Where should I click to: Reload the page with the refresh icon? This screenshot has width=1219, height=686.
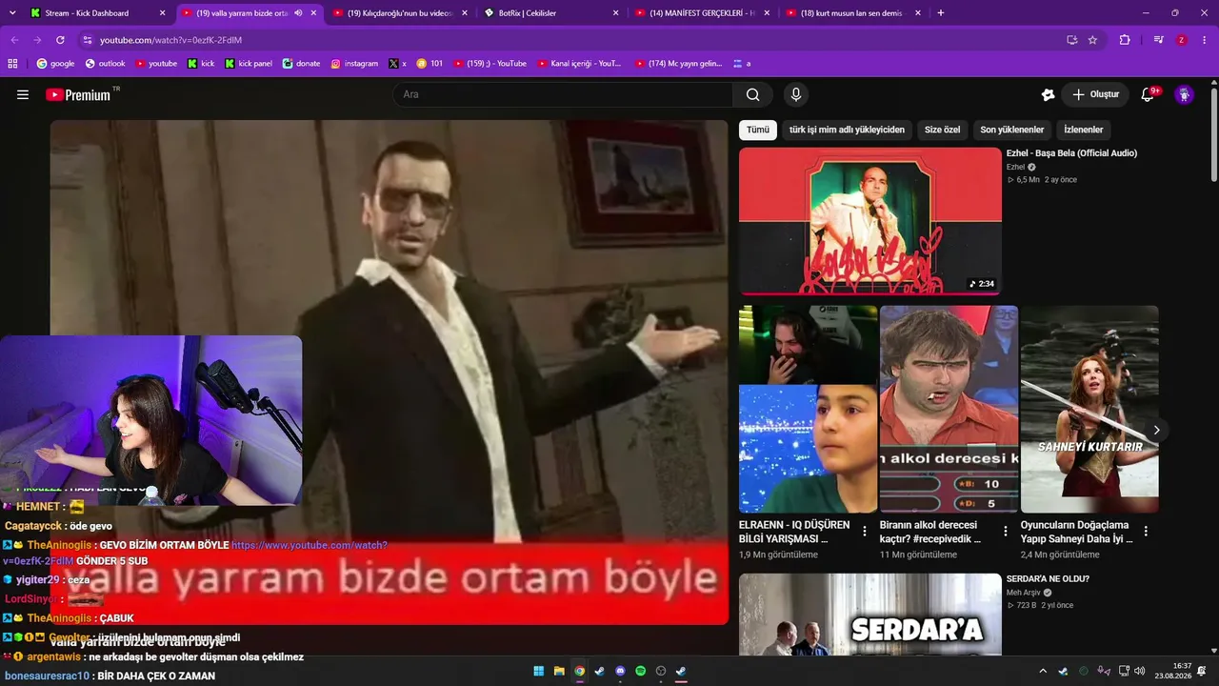pyautogui.click(x=60, y=40)
